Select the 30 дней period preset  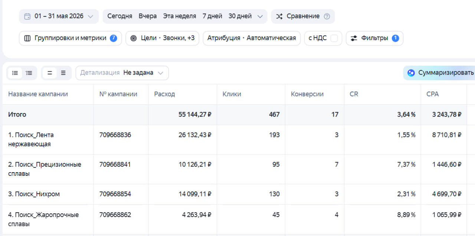pos(240,16)
